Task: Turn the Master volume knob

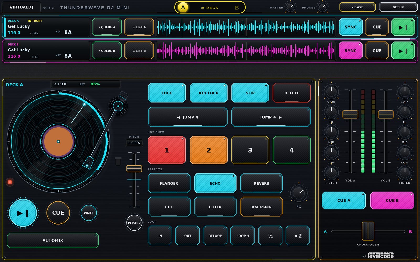Action: tap(290, 7)
